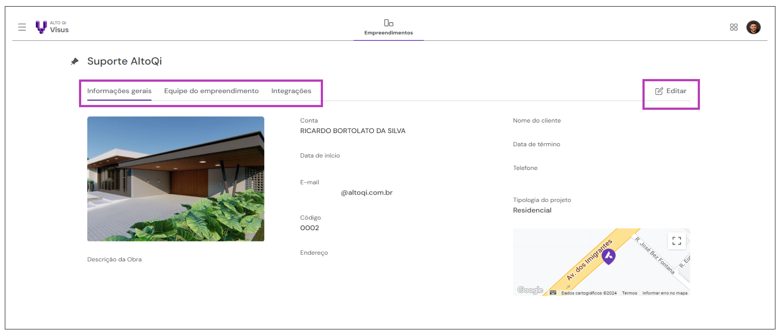
Task: Click the building project photo
Action: click(176, 178)
